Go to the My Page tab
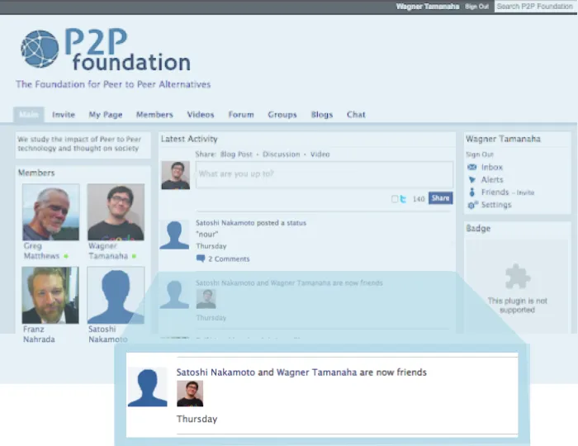 click(x=106, y=115)
